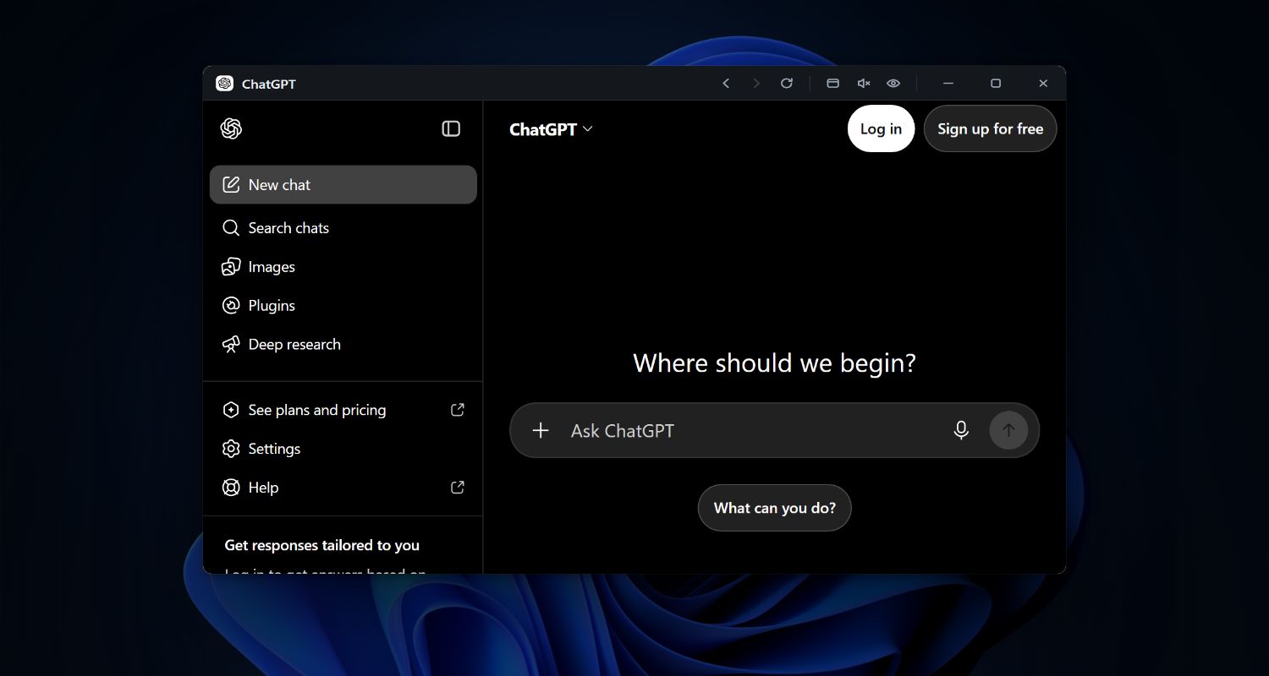Go forward with the title bar forward arrow
Viewport: 1269px width, 676px height.
click(x=756, y=83)
